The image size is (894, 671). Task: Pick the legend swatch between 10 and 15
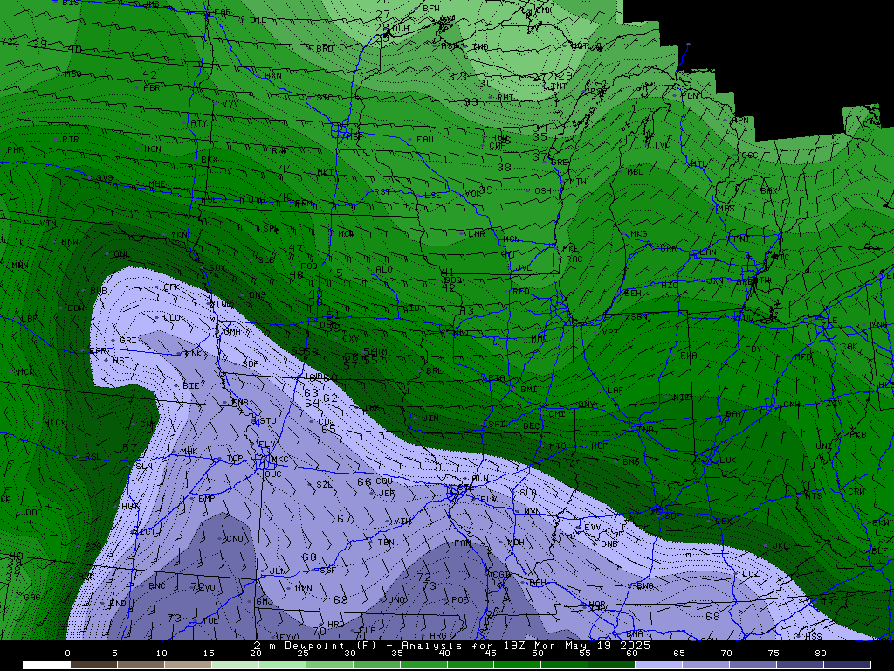pos(188,665)
